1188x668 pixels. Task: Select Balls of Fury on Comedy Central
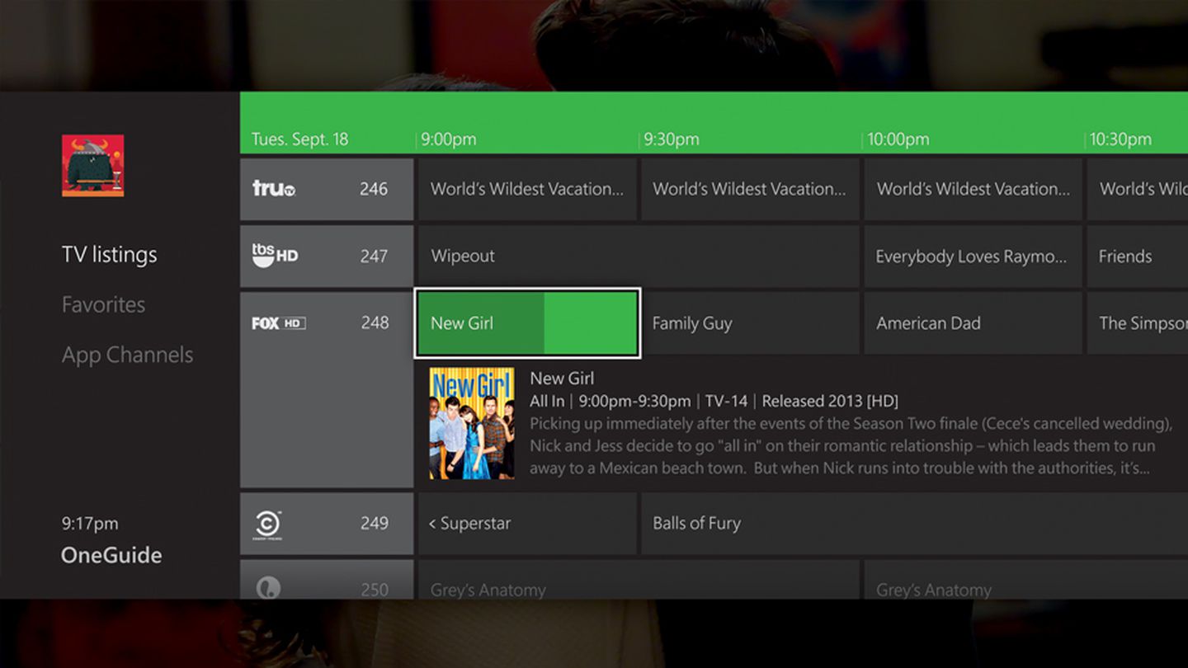click(695, 523)
